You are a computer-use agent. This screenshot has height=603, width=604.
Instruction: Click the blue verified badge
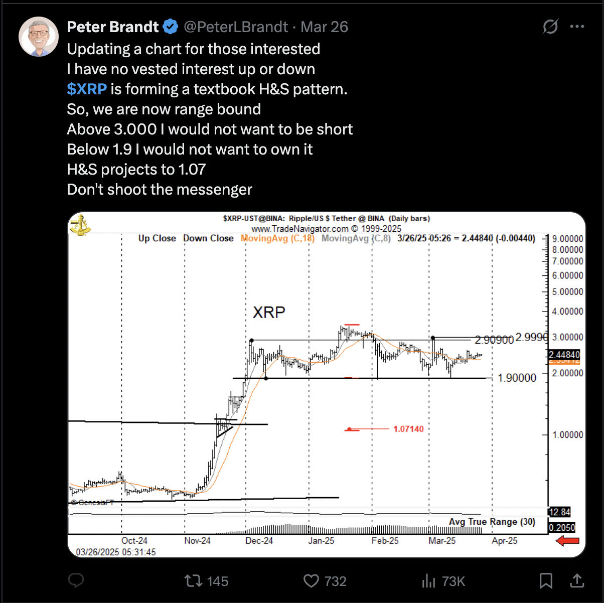tap(171, 27)
